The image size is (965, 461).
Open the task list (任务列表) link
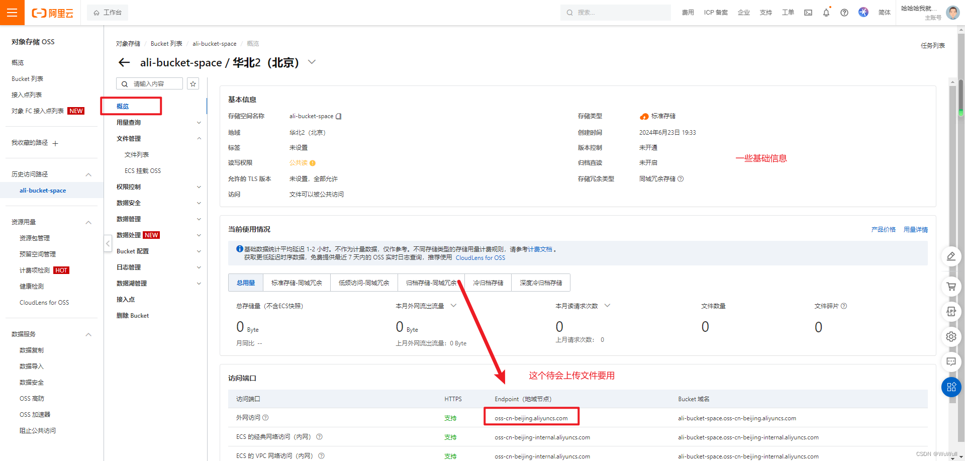pos(933,46)
